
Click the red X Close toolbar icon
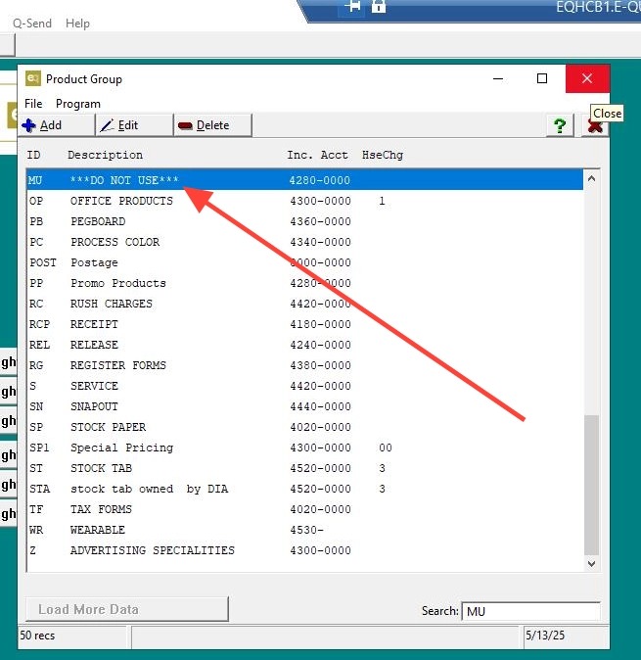pyautogui.click(x=595, y=126)
